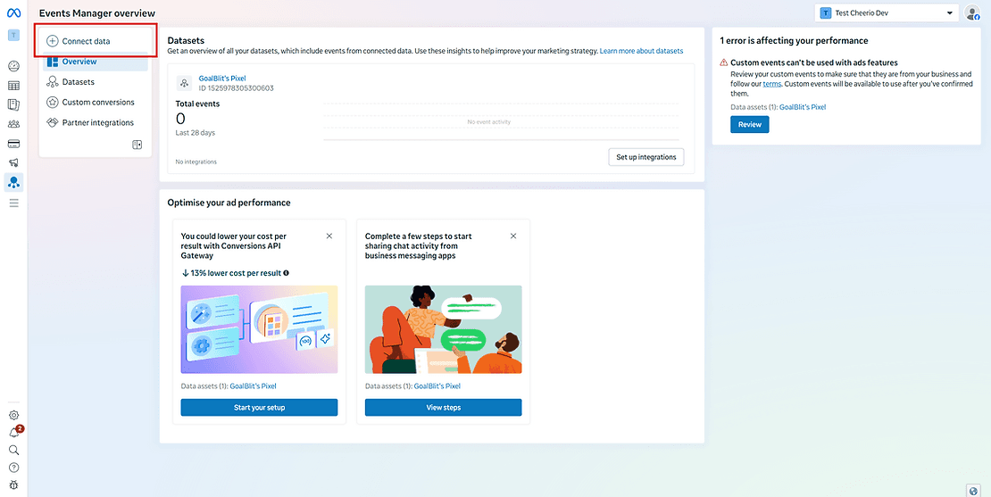The image size is (991, 497).
Task: Click the Total events count 0
Action: (180, 119)
